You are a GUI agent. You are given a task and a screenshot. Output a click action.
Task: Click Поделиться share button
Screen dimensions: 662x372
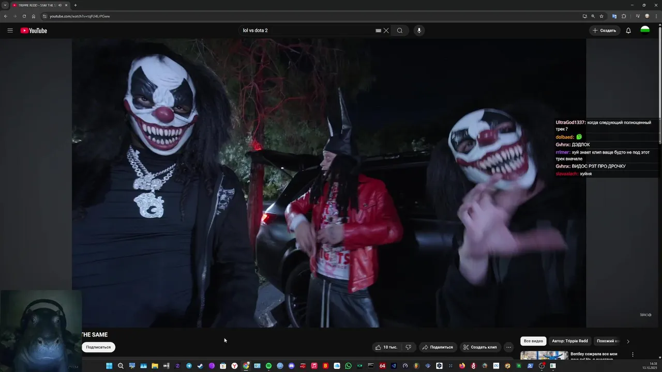click(438, 347)
